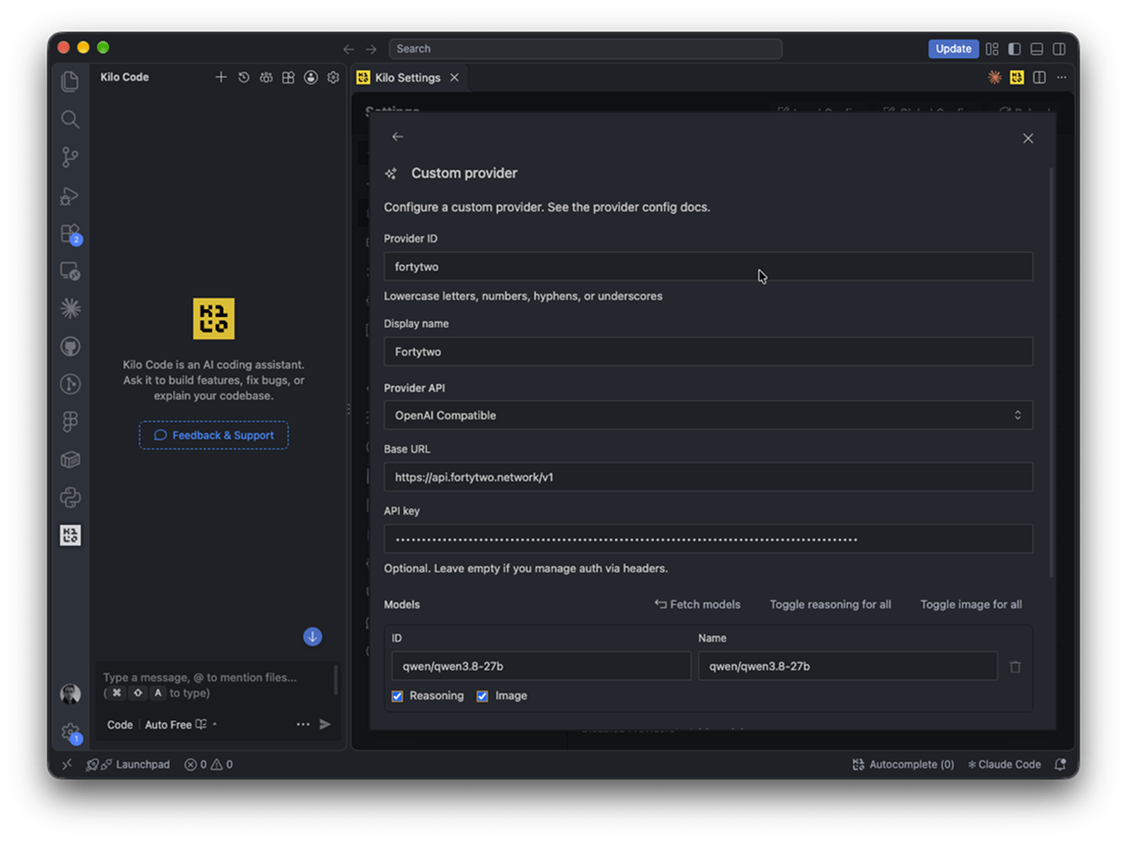Toggle bottom panel layout icon

(x=1037, y=49)
